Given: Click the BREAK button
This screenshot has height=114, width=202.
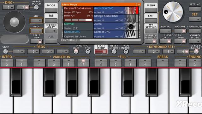Looking at the screenshot, I should coord(163,63).
